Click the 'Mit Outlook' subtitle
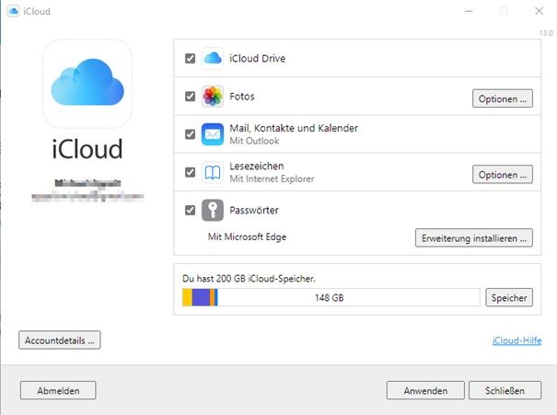Image resolution: width=557 pixels, height=415 pixels. pyautogui.click(x=254, y=141)
